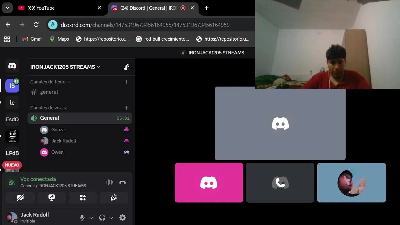Viewport: 400px width, 225px height.
Task: Select the pink Discord participant tile
Action: (209, 182)
